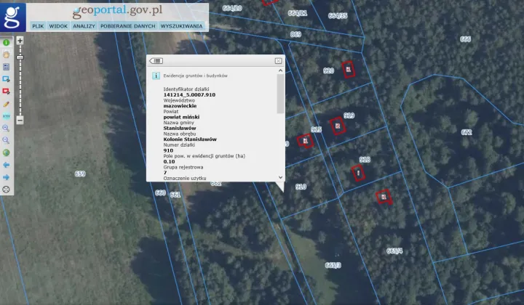Viewport: 524px width, 305px height.
Task: Click the parcel 665/4 map label
Action: pos(394,251)
